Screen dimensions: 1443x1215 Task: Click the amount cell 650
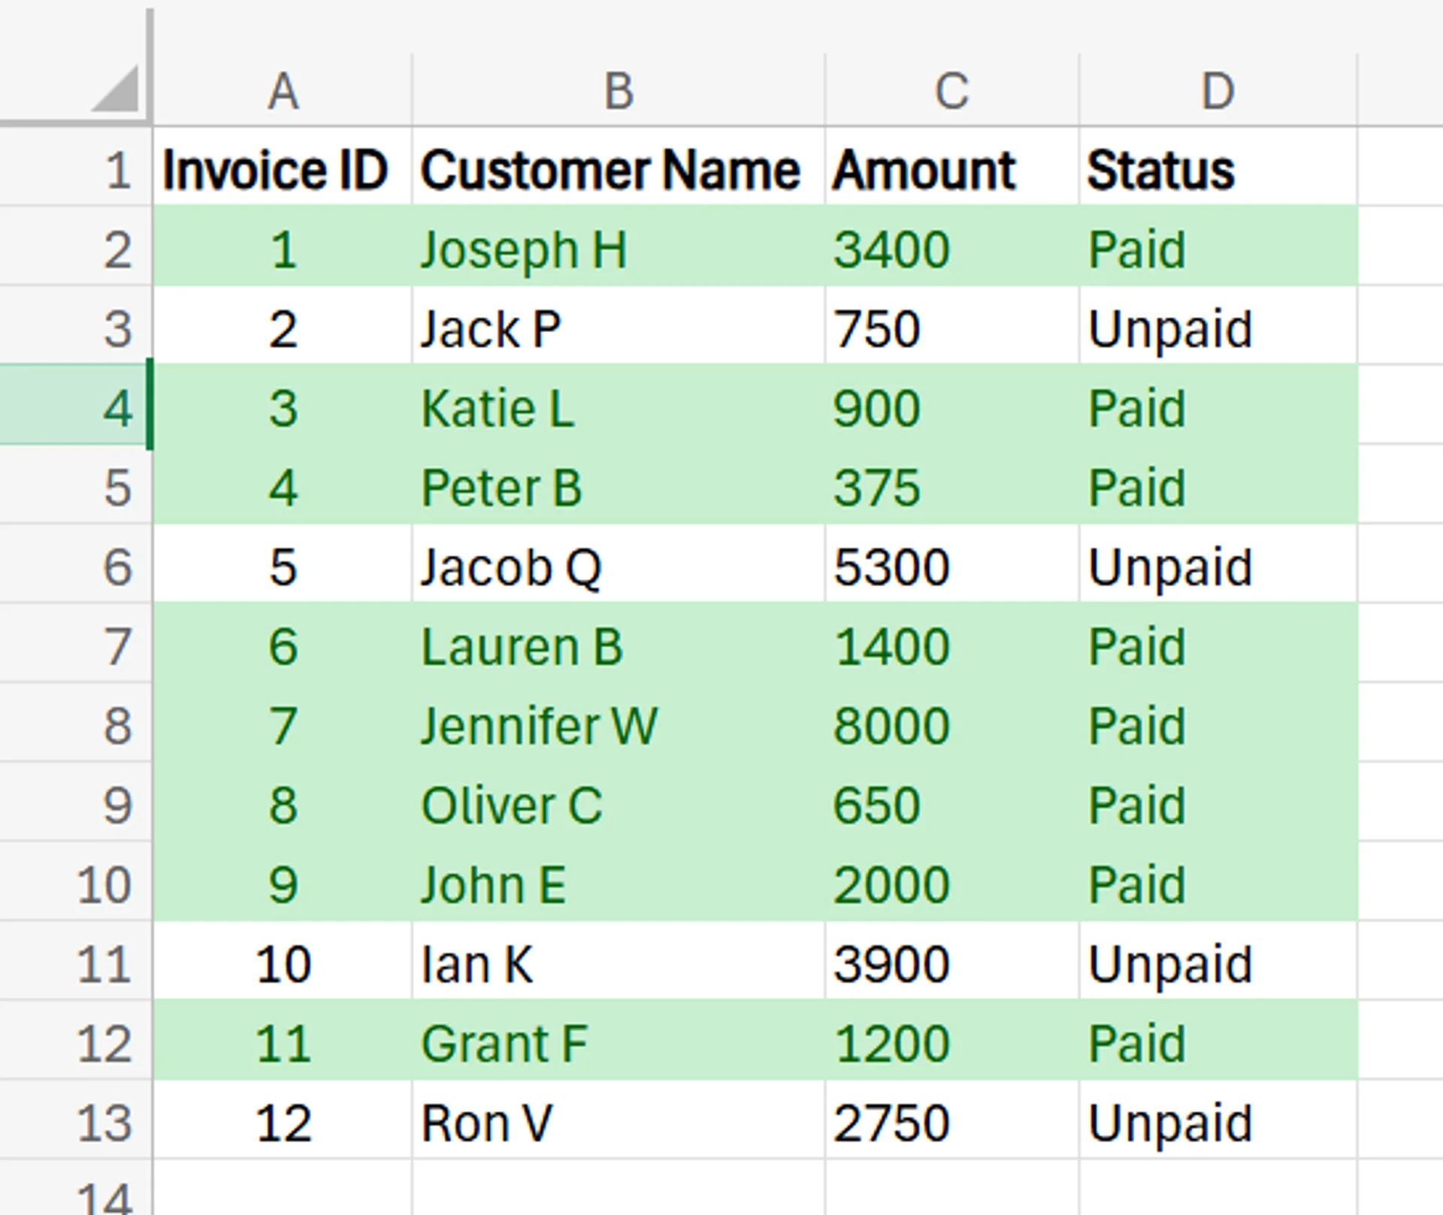coord(951,802)
